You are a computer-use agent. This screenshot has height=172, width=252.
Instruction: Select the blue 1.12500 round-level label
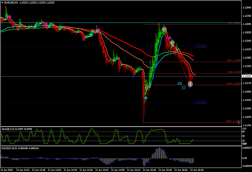[201, 46]
